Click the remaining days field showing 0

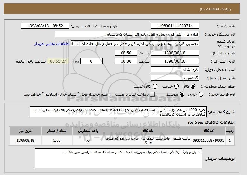pyautogui.click(x=91, y=61)
